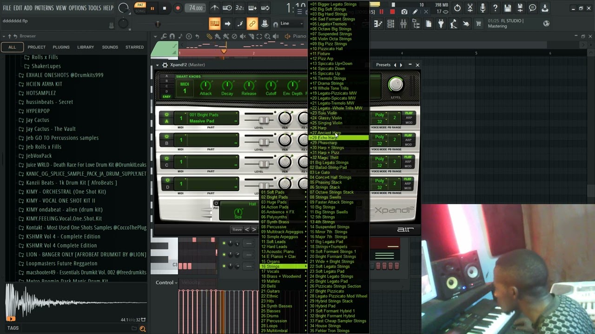595x334 pixels.
Task: Expand the 18 Brass + Woodwind submenu
Action: click(x=283, y=276)
